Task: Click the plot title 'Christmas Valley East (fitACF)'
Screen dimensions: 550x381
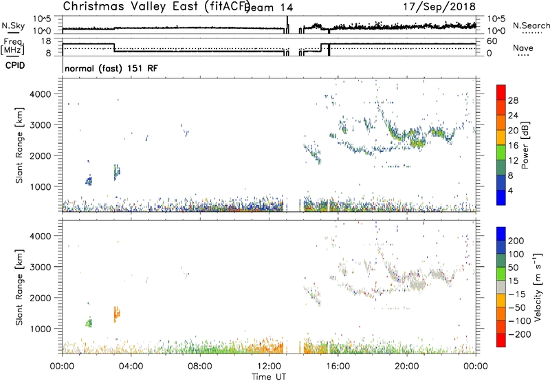Action: 157,6
